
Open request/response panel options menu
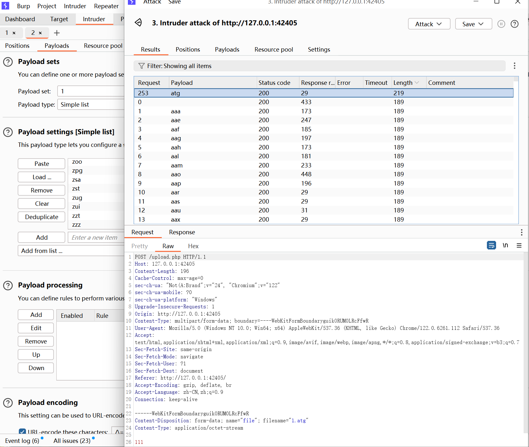point(521,232)
